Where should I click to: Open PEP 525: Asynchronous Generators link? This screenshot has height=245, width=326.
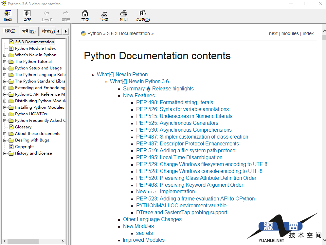pyautogui.click(x=177, y=123)
